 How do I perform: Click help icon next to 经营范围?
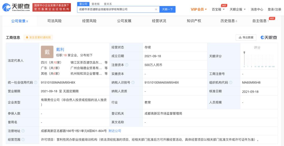[23, 140]
